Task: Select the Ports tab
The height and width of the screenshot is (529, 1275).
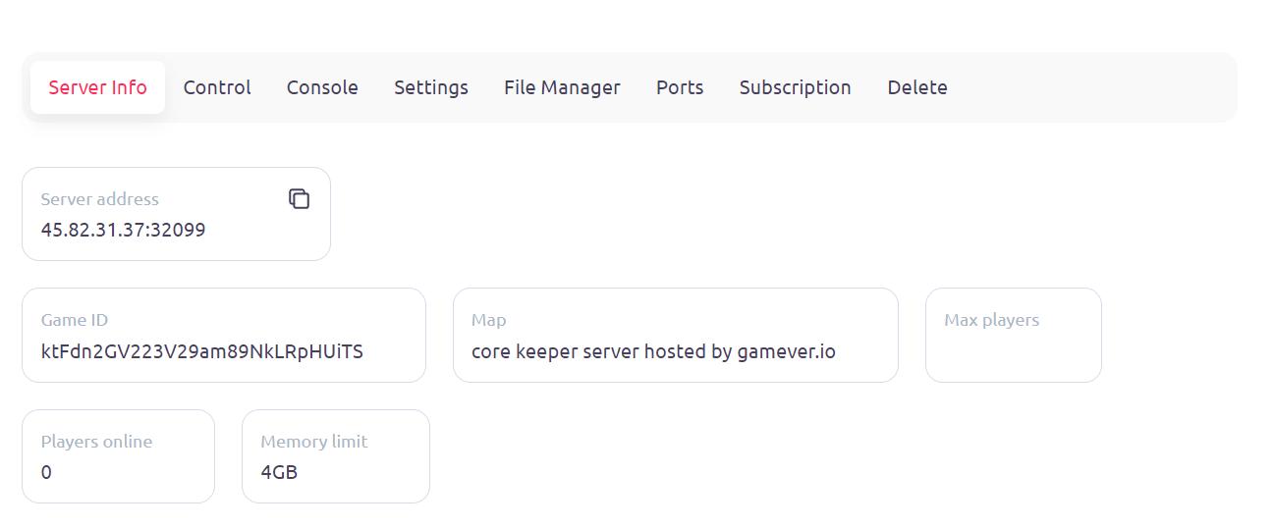Action: [680, 87]
